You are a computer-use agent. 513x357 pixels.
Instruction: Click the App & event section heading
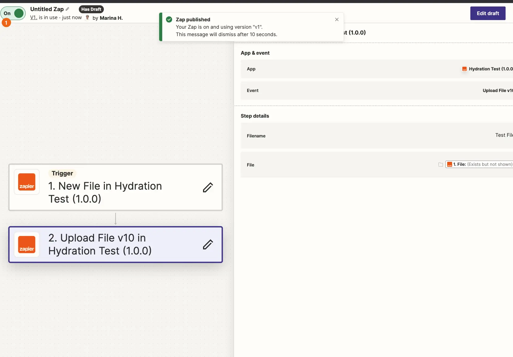coord(255,53)
